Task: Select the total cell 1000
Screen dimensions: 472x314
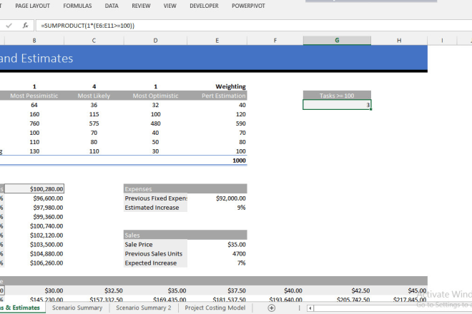Action: tap(217, 161)
